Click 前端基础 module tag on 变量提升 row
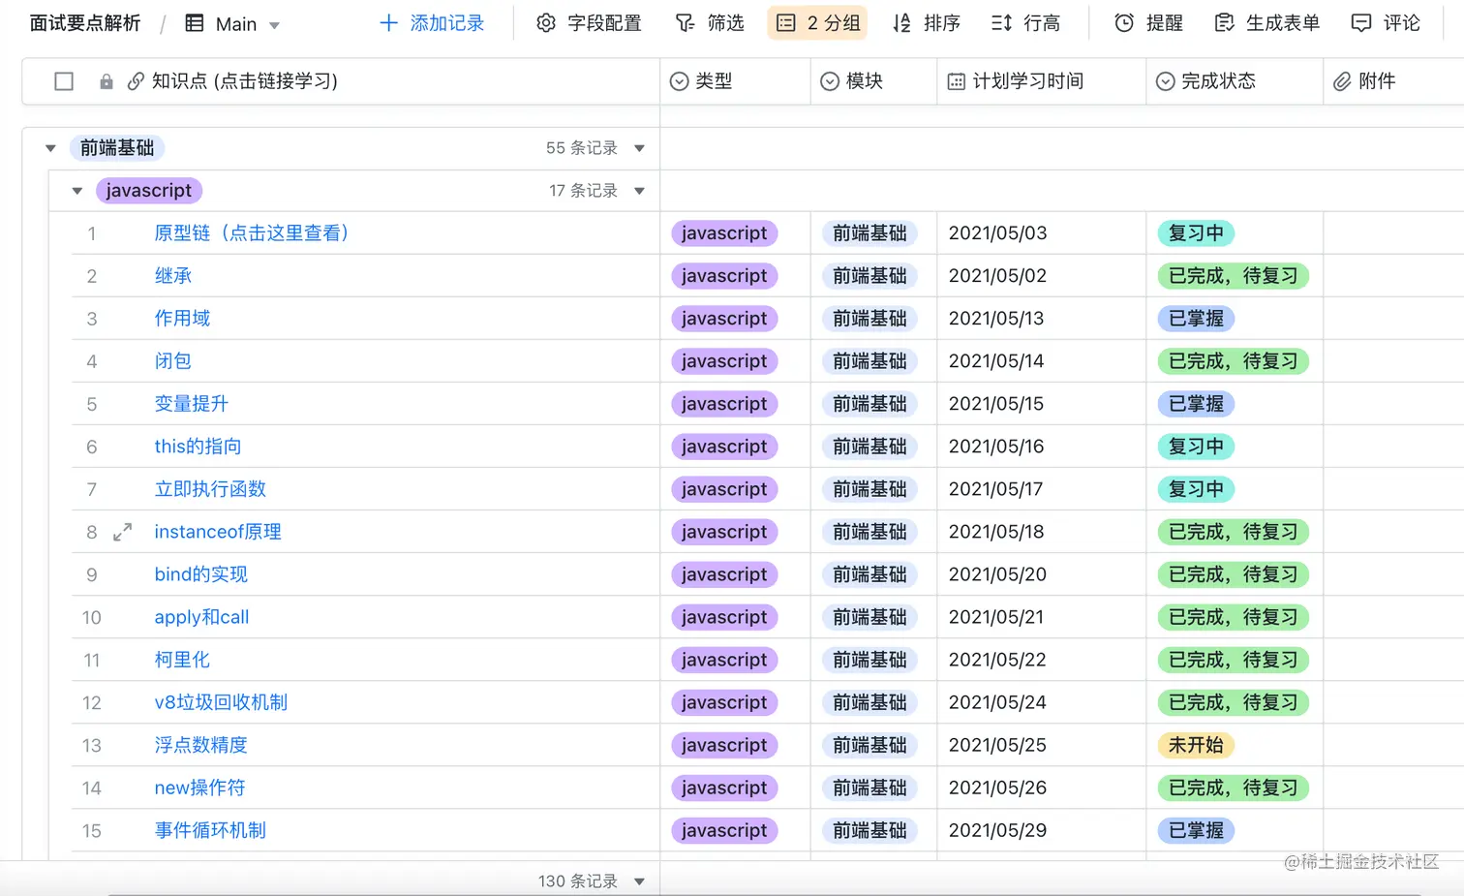Viewport: 1464px width, 896px height. pyautogui.click(x=869, y=404)
